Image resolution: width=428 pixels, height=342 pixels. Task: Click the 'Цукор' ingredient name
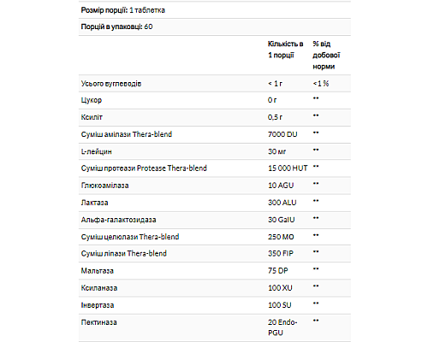coord(92,100)
